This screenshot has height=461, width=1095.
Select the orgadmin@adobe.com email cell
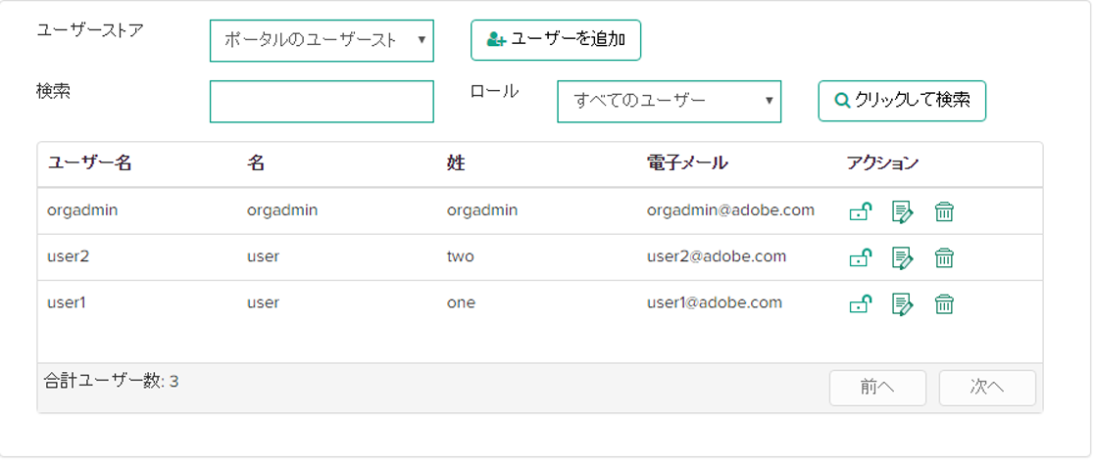tap(730, 210)
